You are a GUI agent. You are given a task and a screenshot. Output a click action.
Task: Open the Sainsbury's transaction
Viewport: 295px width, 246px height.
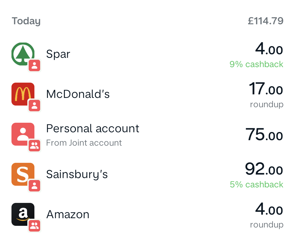tap(77, 174)
